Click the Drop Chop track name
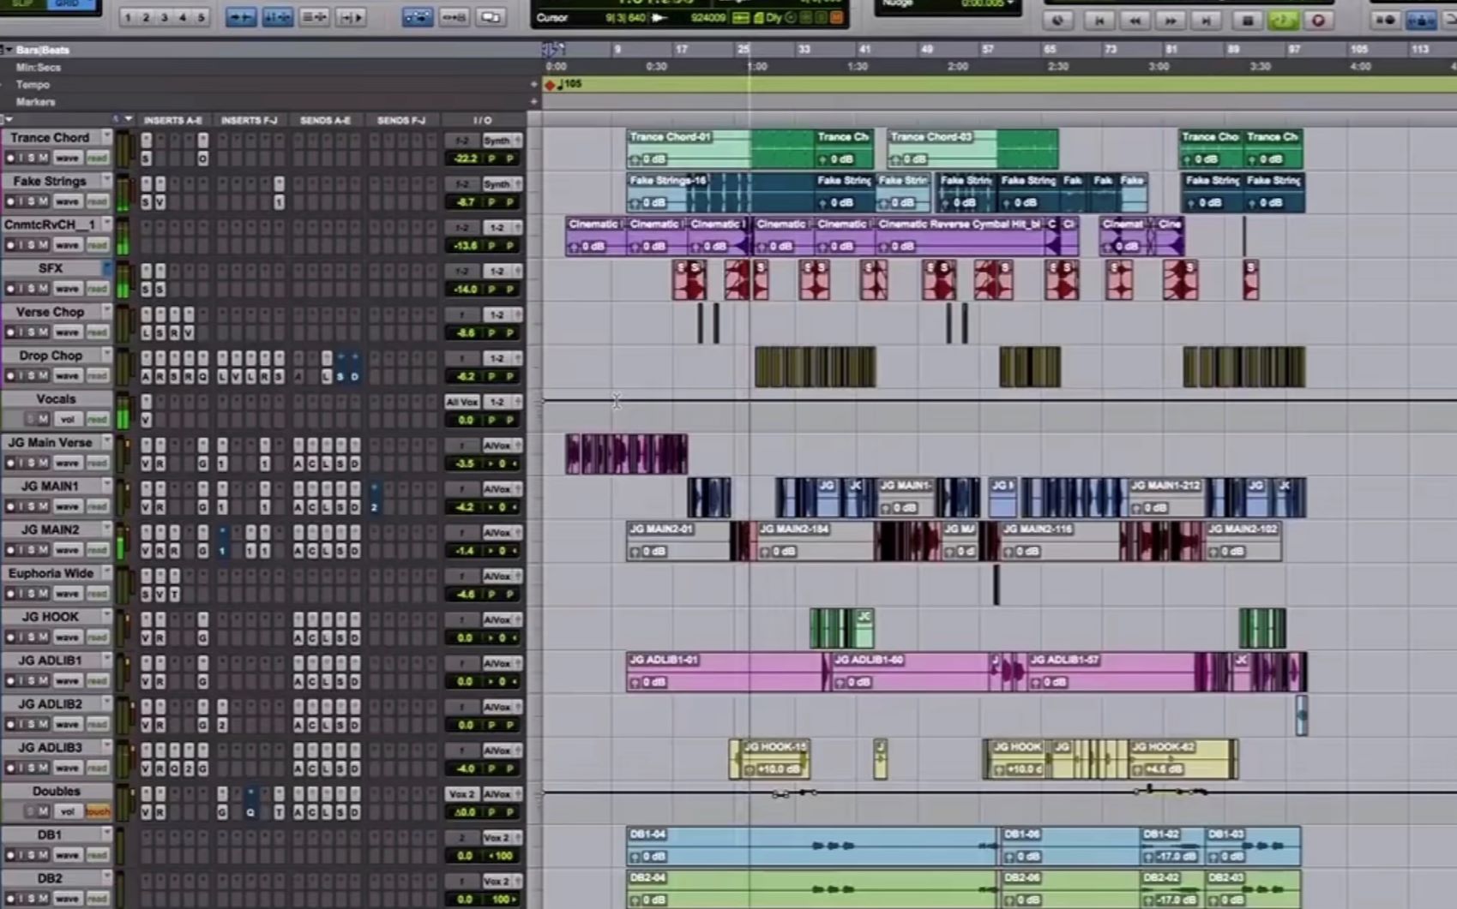 coord(51,355)
